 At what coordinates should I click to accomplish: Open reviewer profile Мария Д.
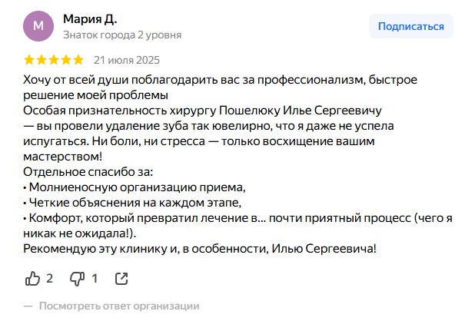pos(91,18)
